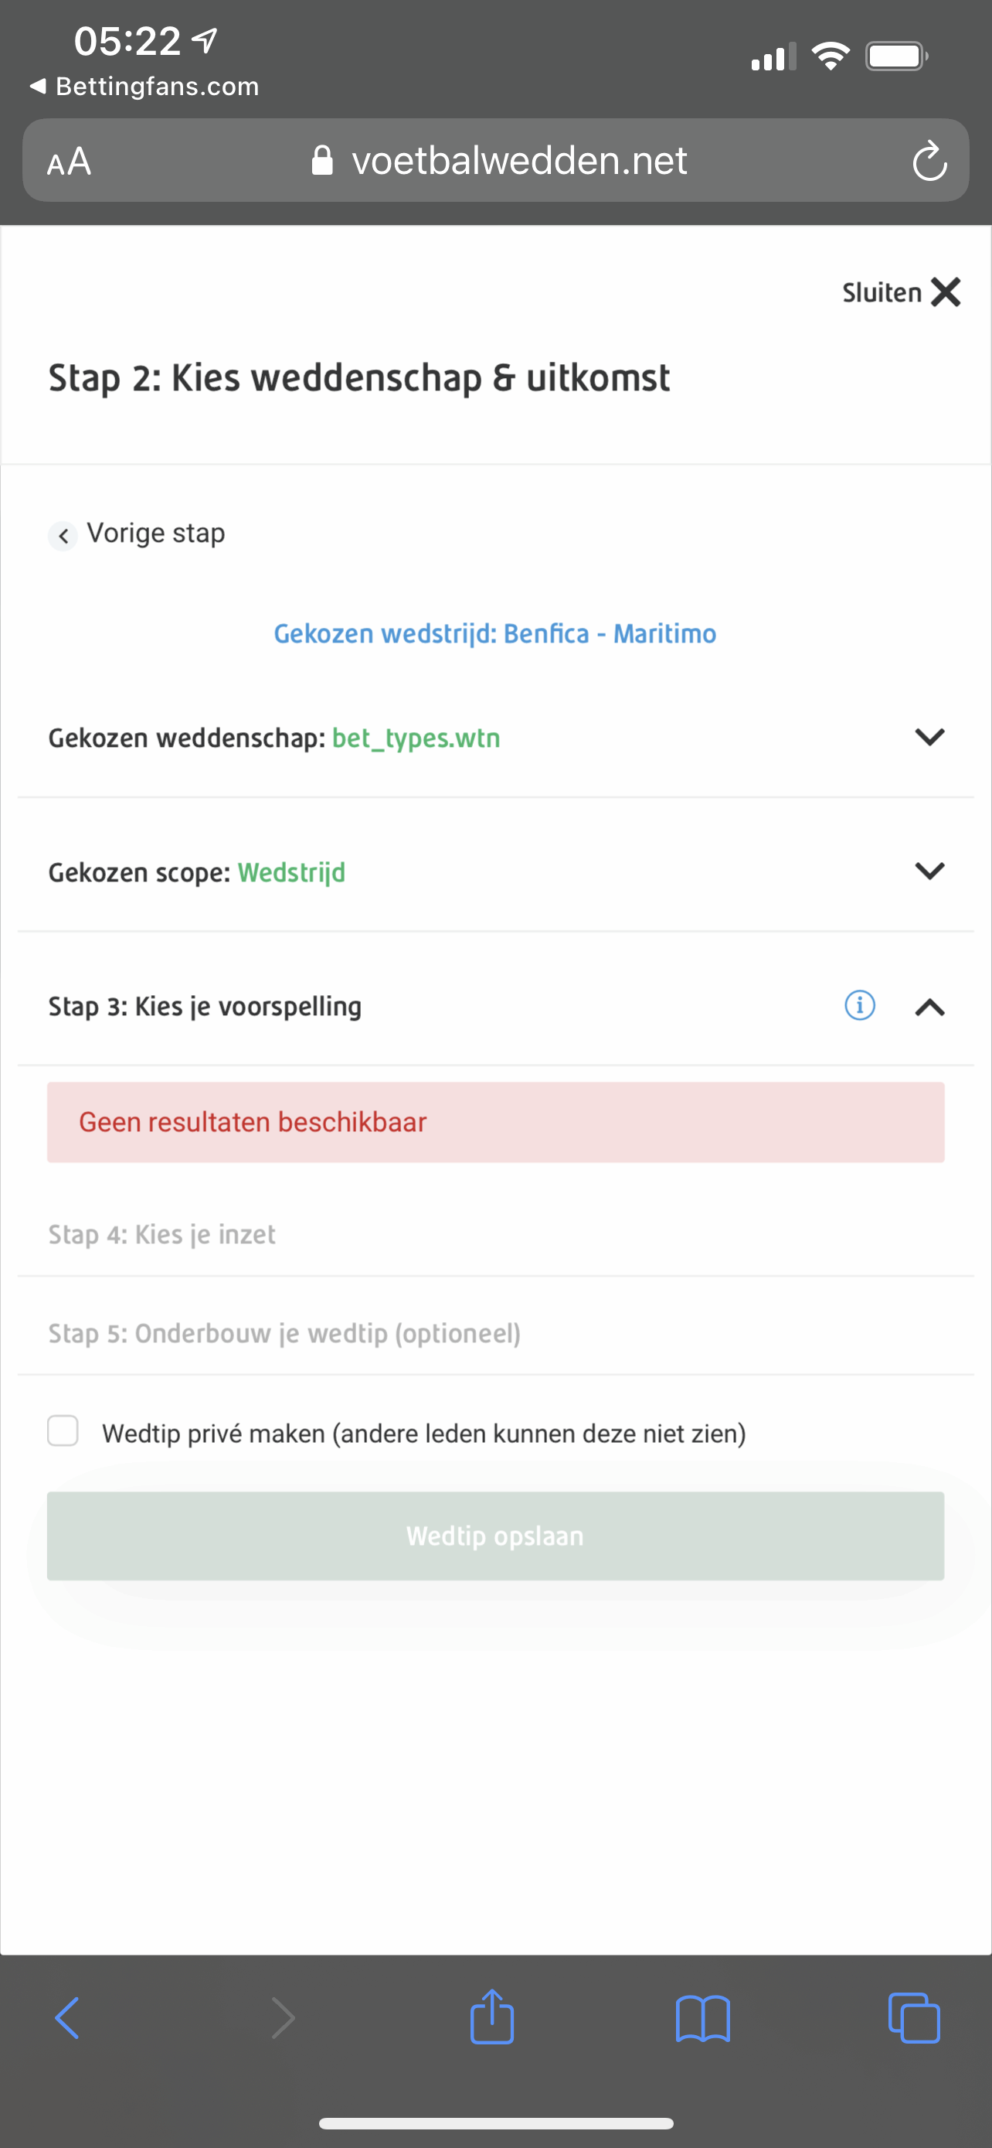Screen dimensions: 992x2148
Task: Tap the Safari reload page icon
Action: pos(929,161)
